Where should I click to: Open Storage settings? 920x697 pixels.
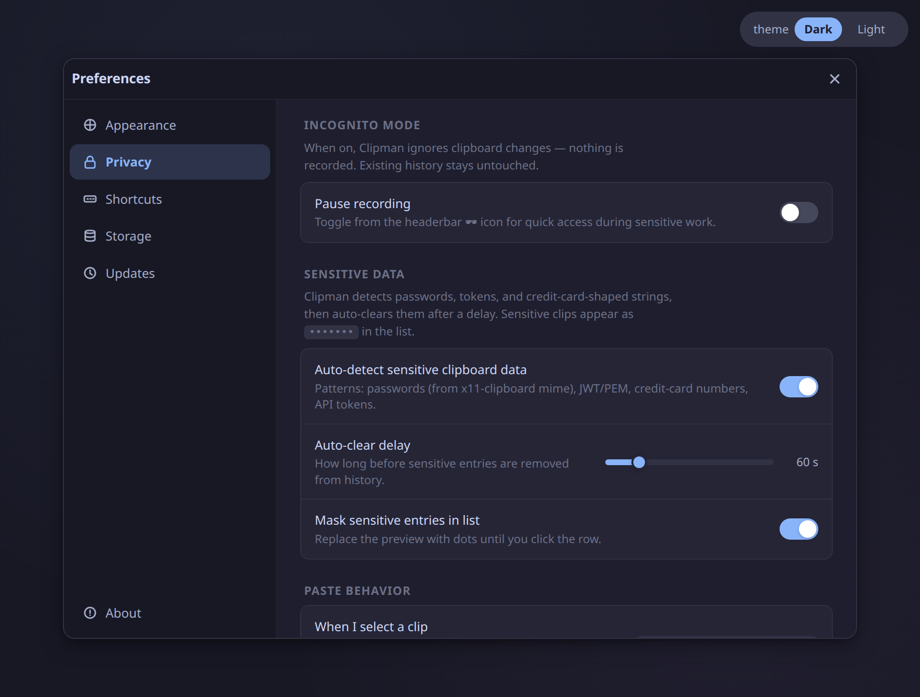(x=170, y=236)
